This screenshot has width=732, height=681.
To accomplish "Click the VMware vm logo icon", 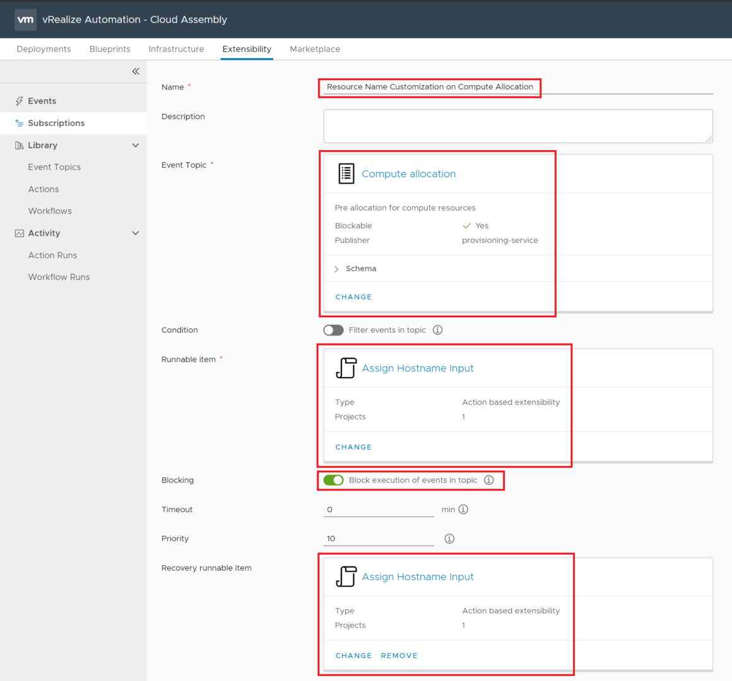I will (x=25, y=20).
